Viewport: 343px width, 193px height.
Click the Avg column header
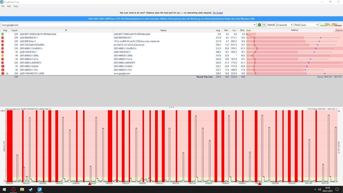pos(218,31)
